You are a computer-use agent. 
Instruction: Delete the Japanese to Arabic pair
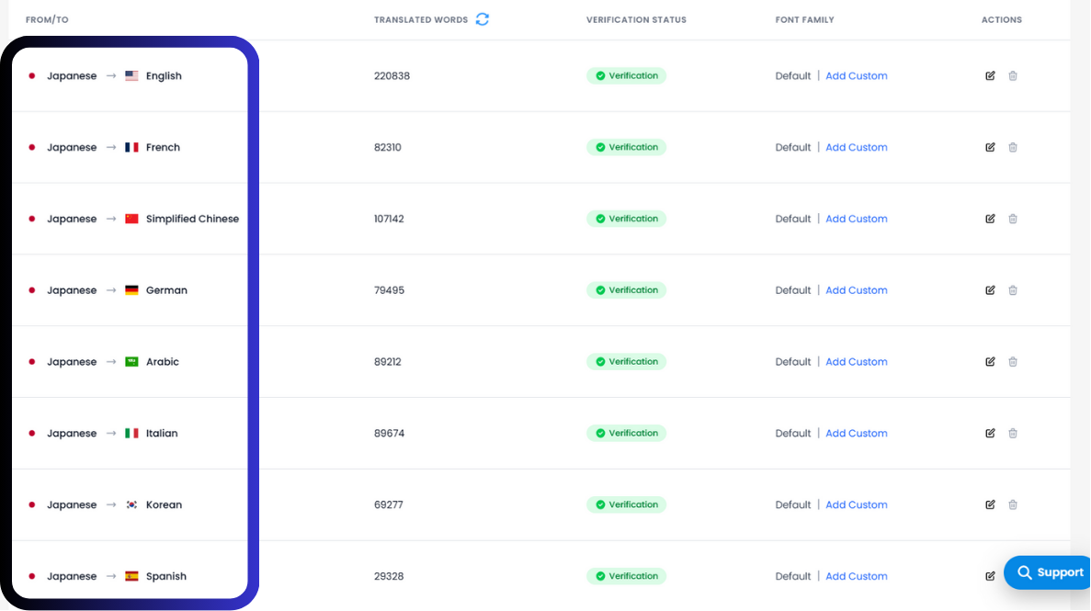coord(1013,361)
